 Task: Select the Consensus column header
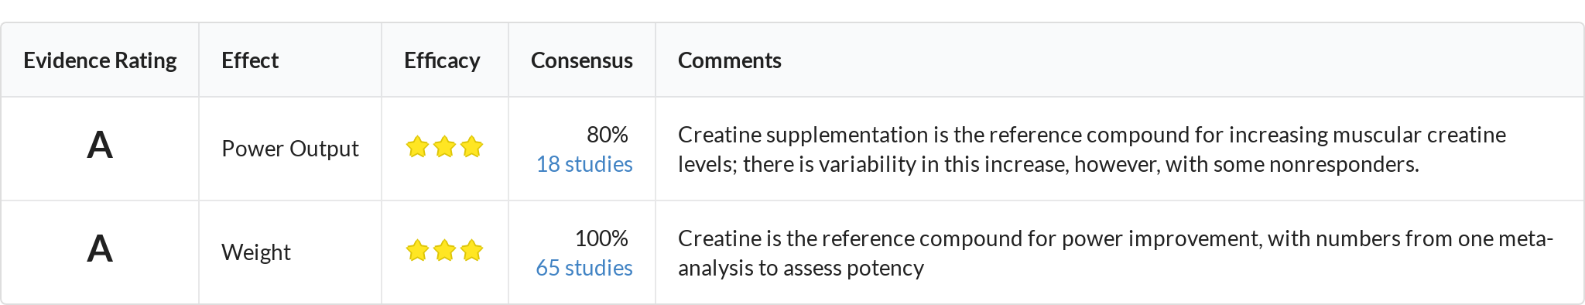(582, 60)
